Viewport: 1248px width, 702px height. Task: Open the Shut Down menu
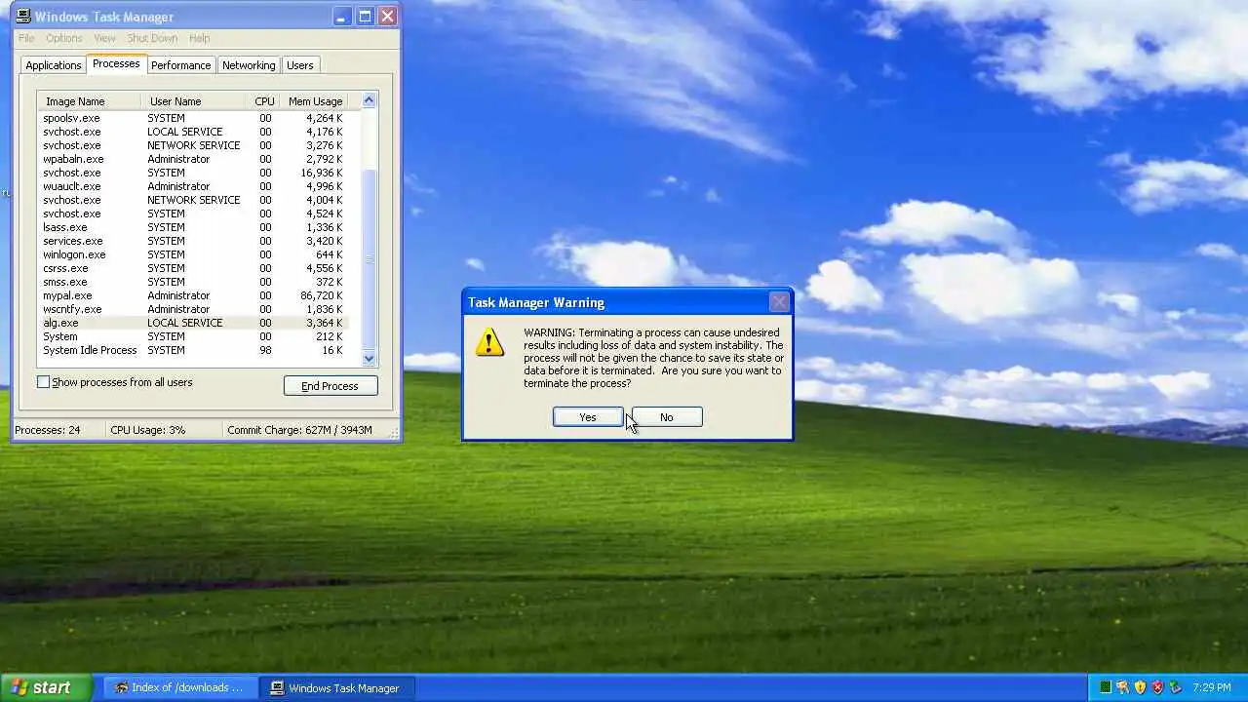point(152,38)
